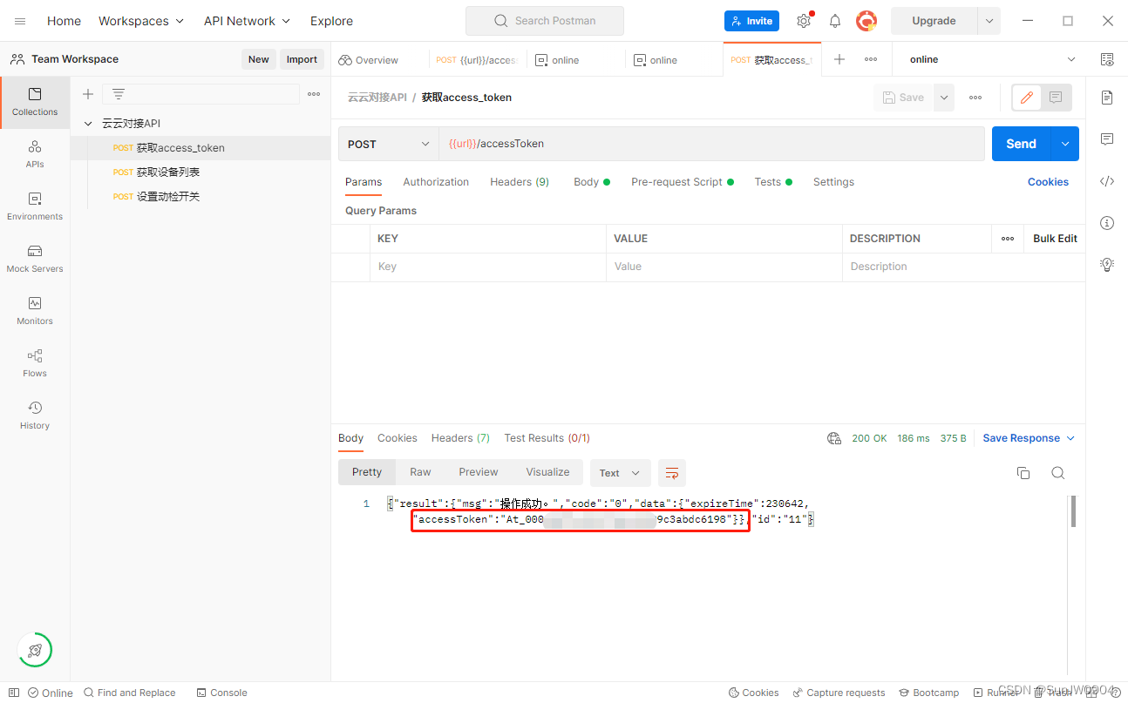Click the request URL field
1128x703 pixels.
pos(711,144)
